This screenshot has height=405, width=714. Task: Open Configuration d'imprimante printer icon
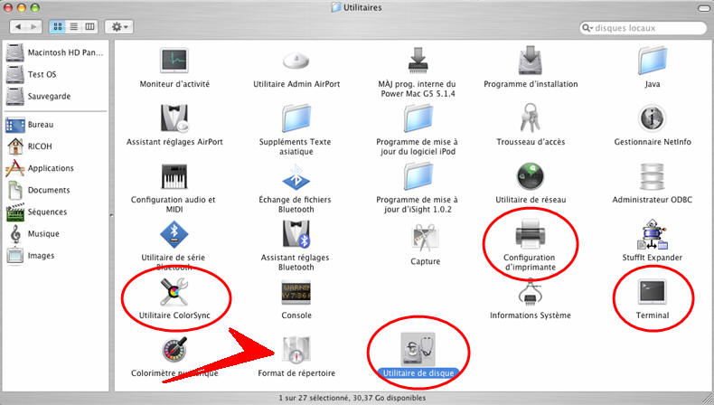point(531,233)
